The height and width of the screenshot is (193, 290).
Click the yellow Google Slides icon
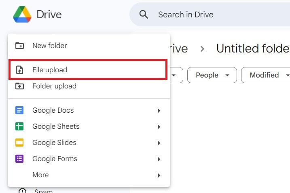pos(19,143)
